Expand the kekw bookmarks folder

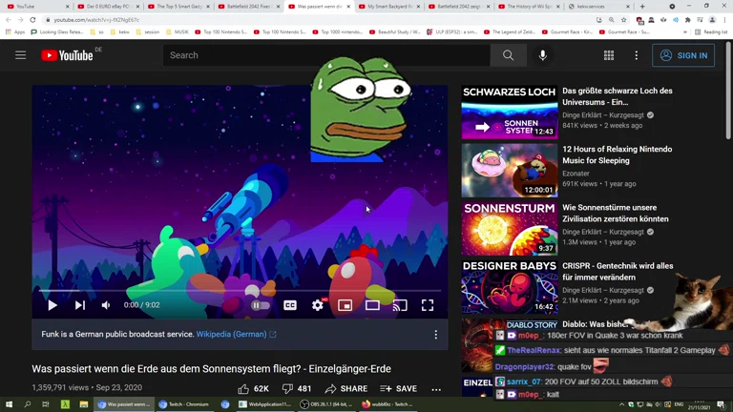pyautogui.click(x=120, y=31)
